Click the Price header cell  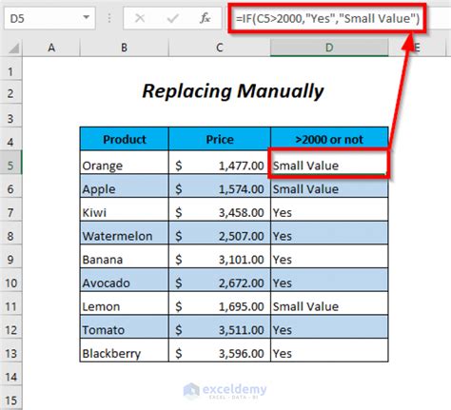coord(220,139)
